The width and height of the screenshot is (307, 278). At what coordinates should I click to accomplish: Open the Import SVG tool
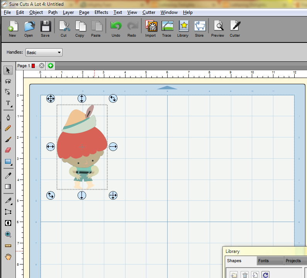(x=150, y=29)
